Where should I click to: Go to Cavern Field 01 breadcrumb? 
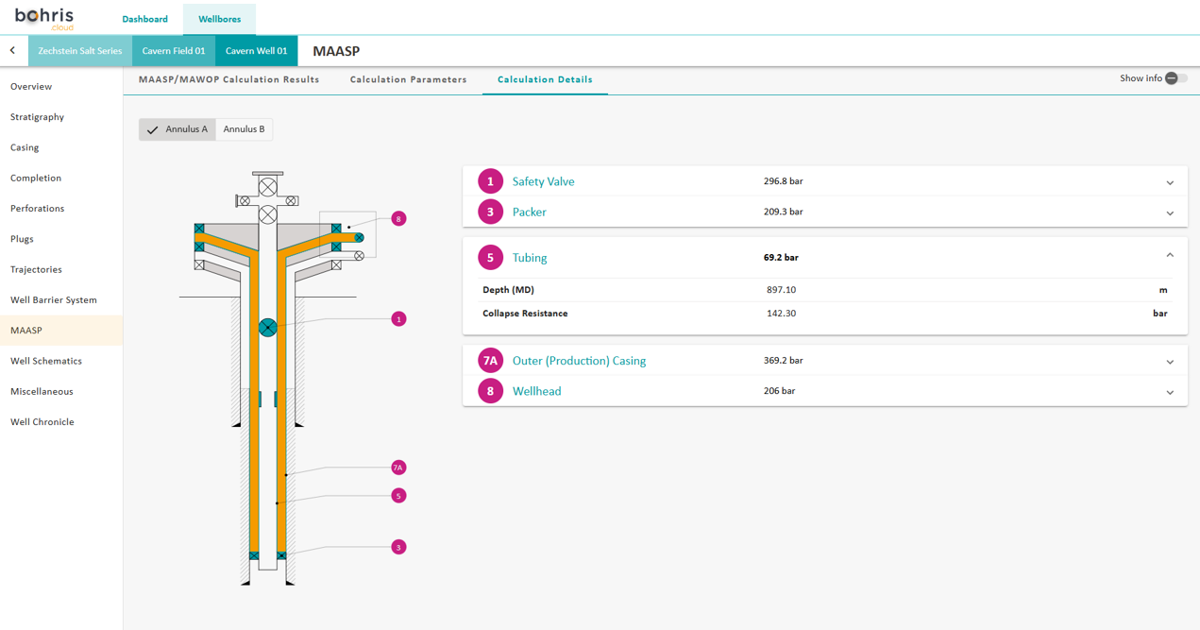(174, 51)
